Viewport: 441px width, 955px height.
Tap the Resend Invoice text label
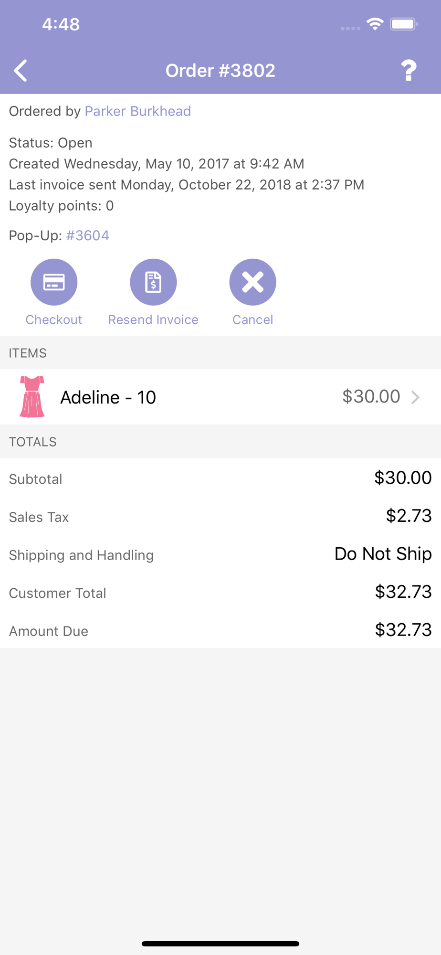(x=153, y=319)
